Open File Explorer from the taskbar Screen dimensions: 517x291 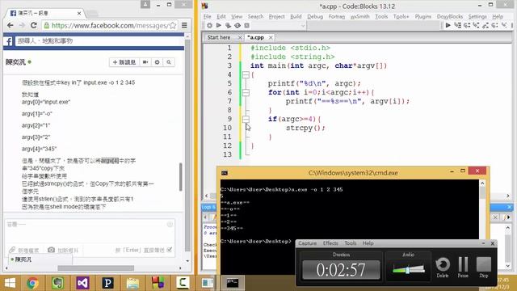click(x=132, y=283)
